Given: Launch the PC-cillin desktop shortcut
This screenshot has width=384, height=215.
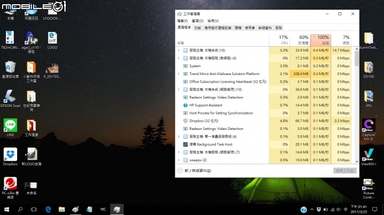Looking at the screenshot, I should click(10, 188).
